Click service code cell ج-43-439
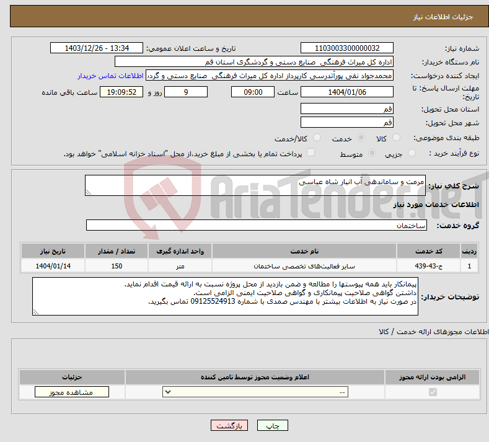 click(x=429, y=266)
